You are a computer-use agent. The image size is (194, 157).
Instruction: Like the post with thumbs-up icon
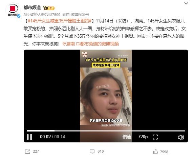click(x=155, y=152)
